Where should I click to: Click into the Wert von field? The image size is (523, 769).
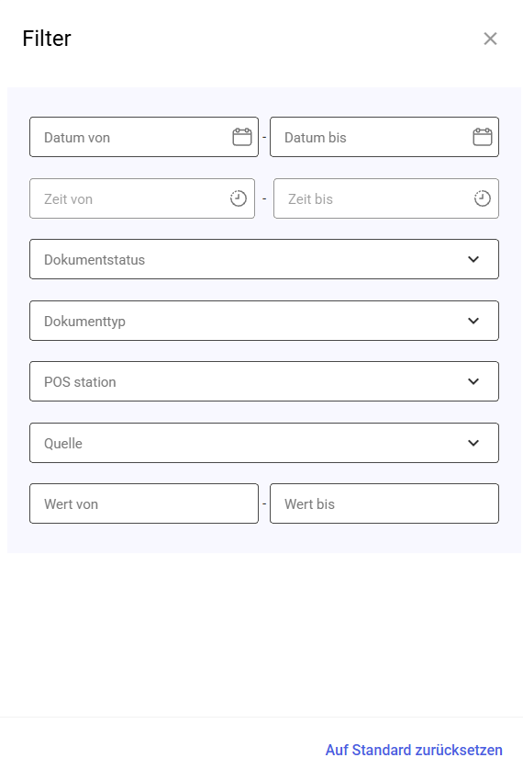tap(144, 503)
